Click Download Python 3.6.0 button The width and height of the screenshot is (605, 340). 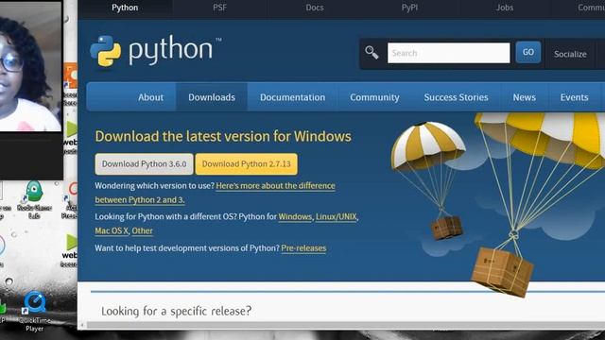[144, 163]
